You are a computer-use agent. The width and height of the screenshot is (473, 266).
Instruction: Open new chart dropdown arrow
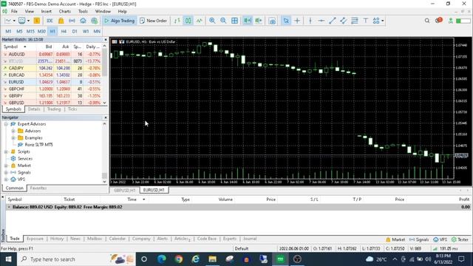(x=14, y=21)
